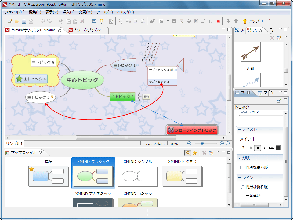Toggle the link-with-editor button in Map Style panel

tap(188, 153)
